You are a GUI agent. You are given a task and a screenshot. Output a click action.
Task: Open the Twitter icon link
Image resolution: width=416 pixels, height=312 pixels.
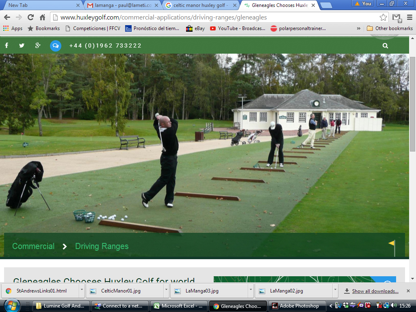click(22, 45)
